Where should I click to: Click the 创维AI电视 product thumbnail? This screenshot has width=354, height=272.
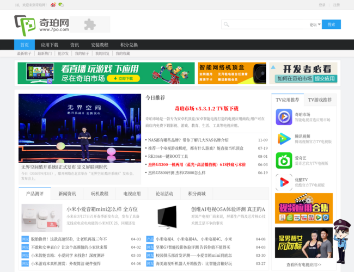tap(167, 218)
